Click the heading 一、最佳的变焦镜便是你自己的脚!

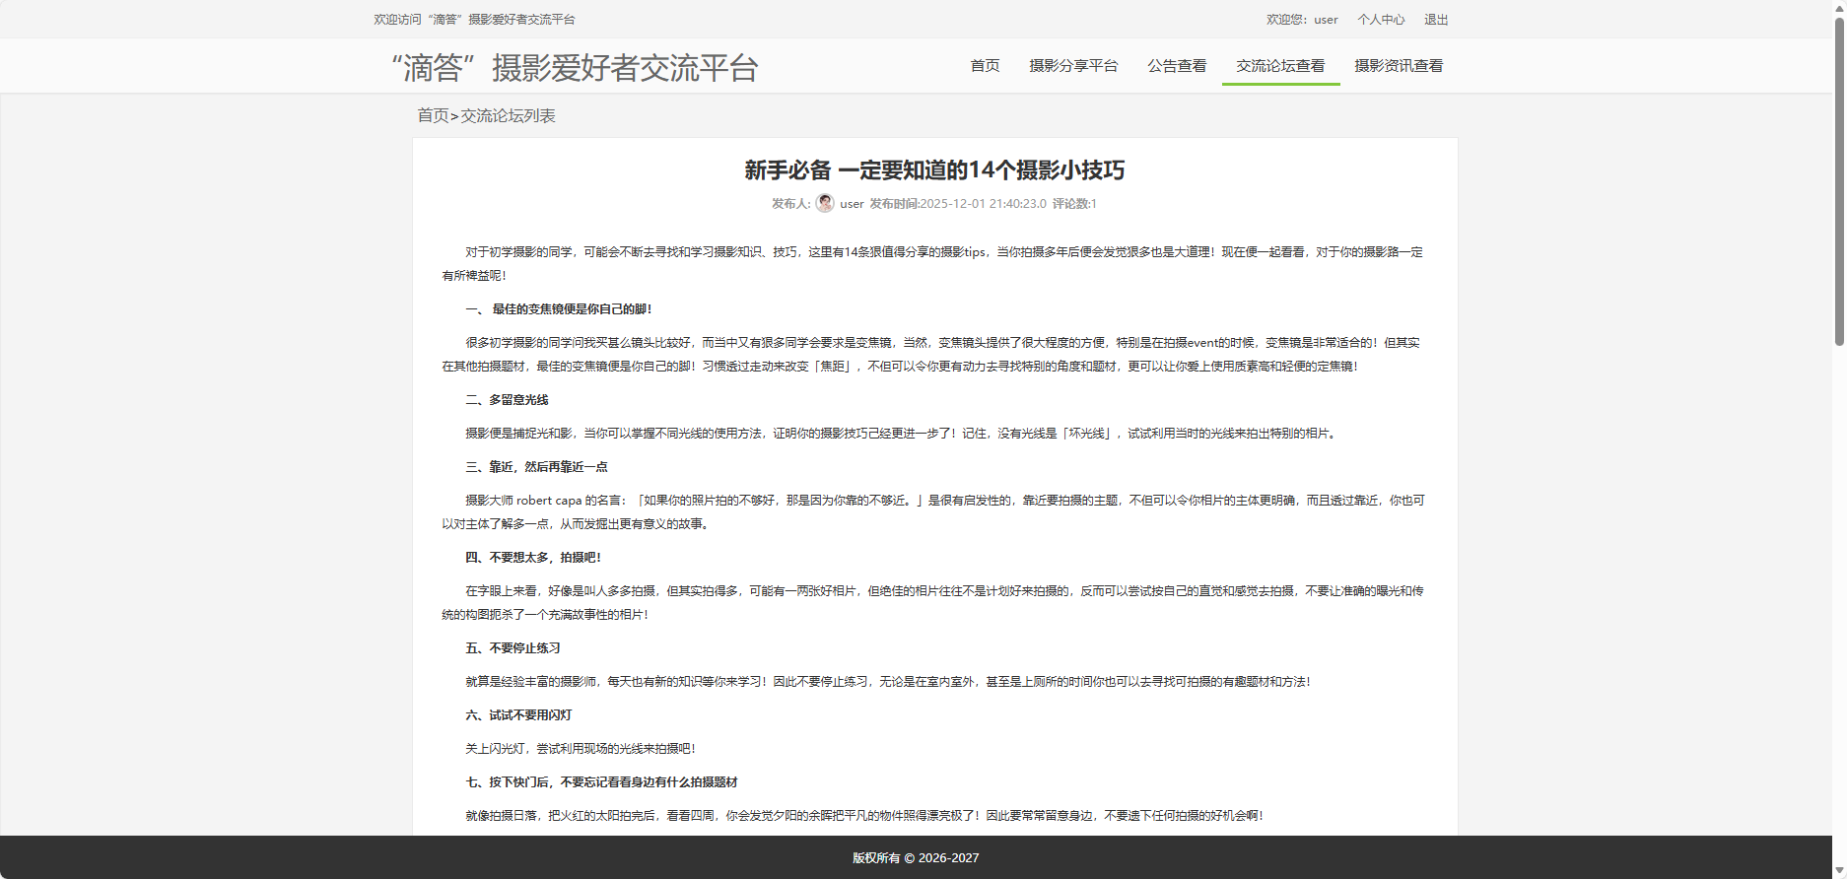tap(558, 309)
